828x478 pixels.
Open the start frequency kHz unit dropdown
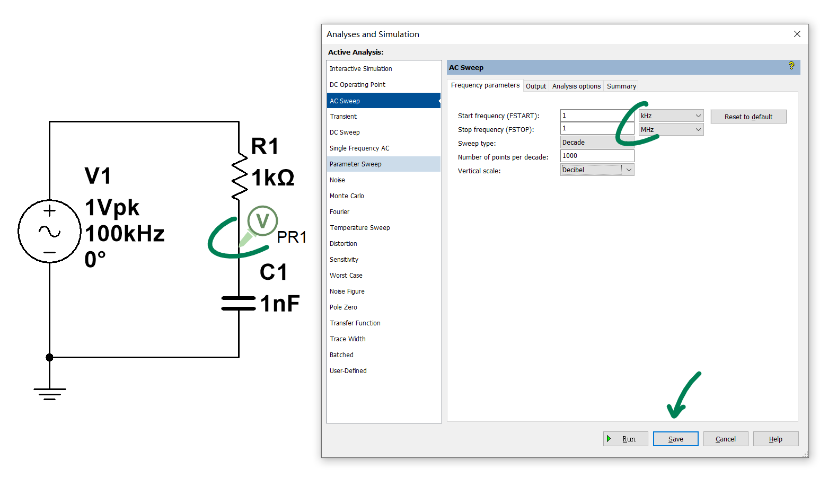point(671,116)
